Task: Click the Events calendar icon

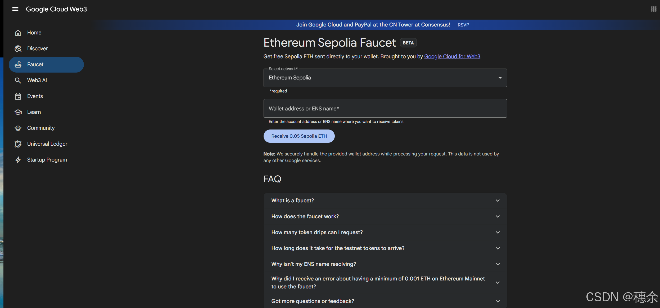Action: point(18,96)
